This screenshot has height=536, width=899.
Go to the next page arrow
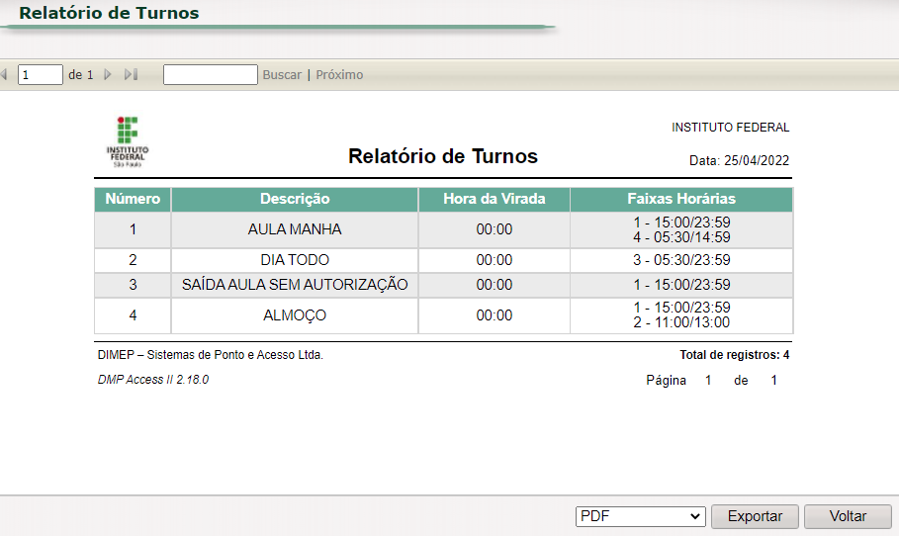(x=107, y=74)
